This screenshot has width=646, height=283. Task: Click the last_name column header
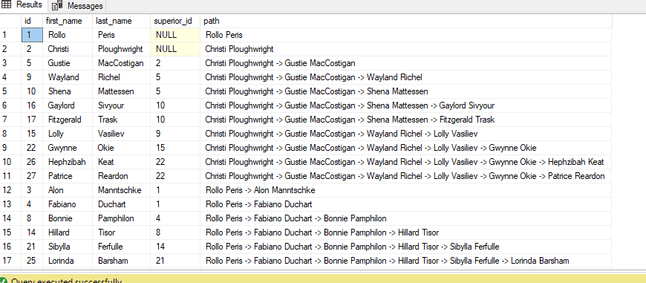pyautogui.click(x=122, y=21)
